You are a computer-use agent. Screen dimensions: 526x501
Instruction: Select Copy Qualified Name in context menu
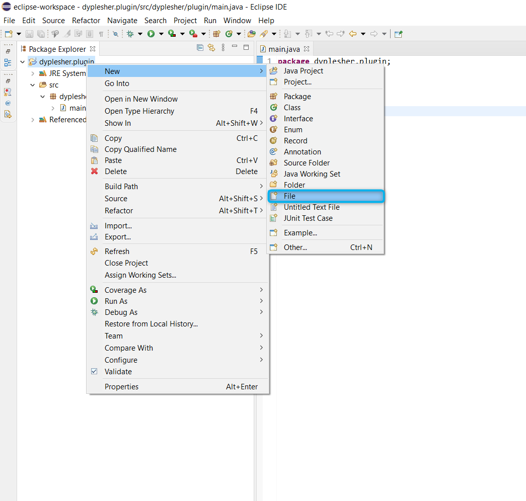click(178, 149)
